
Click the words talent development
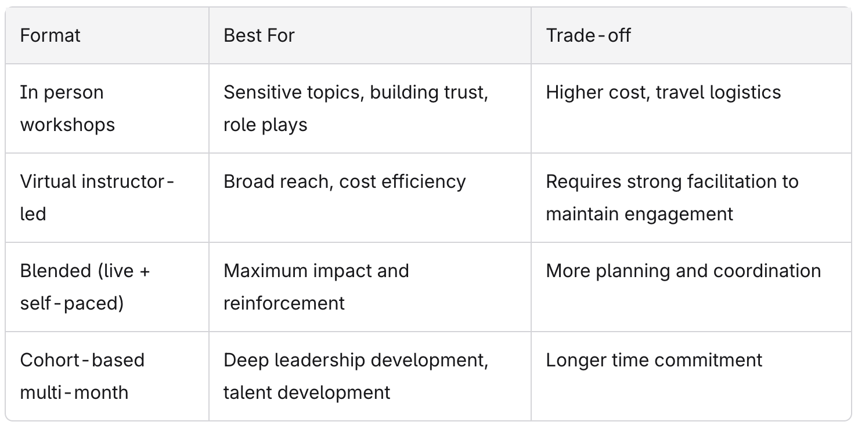coord(307,392)
